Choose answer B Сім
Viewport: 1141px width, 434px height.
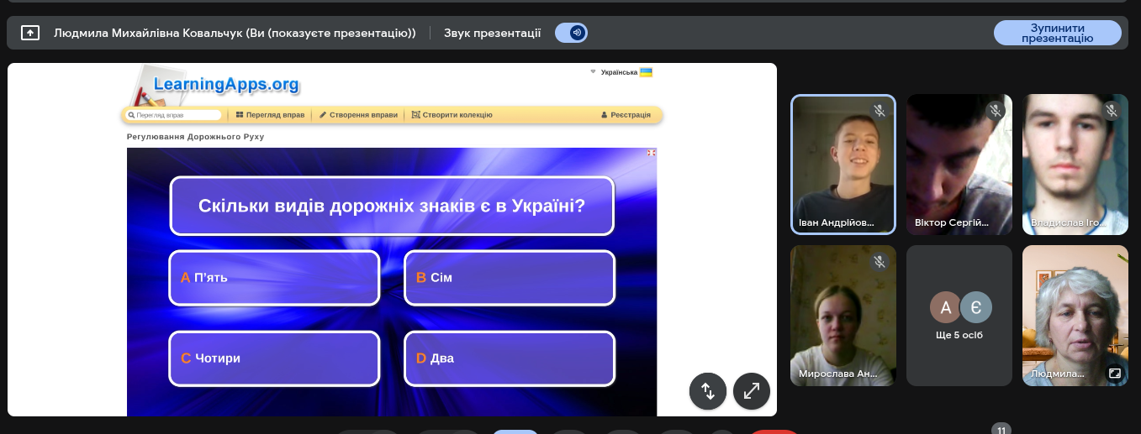coord(510,278)
